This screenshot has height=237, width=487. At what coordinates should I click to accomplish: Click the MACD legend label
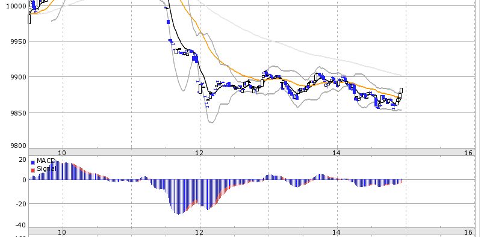[x=46, y=161]
